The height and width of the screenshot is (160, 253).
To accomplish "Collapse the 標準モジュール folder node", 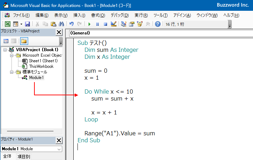I will [x=11, y=72].
